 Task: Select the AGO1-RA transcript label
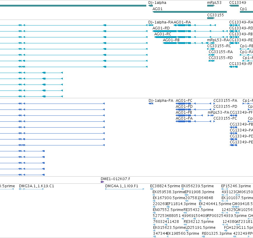tap(182, 22)
